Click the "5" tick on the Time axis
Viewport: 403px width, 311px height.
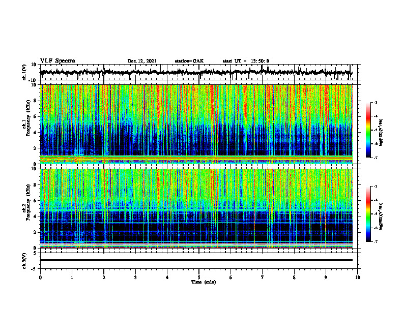[x=199, y=277]
